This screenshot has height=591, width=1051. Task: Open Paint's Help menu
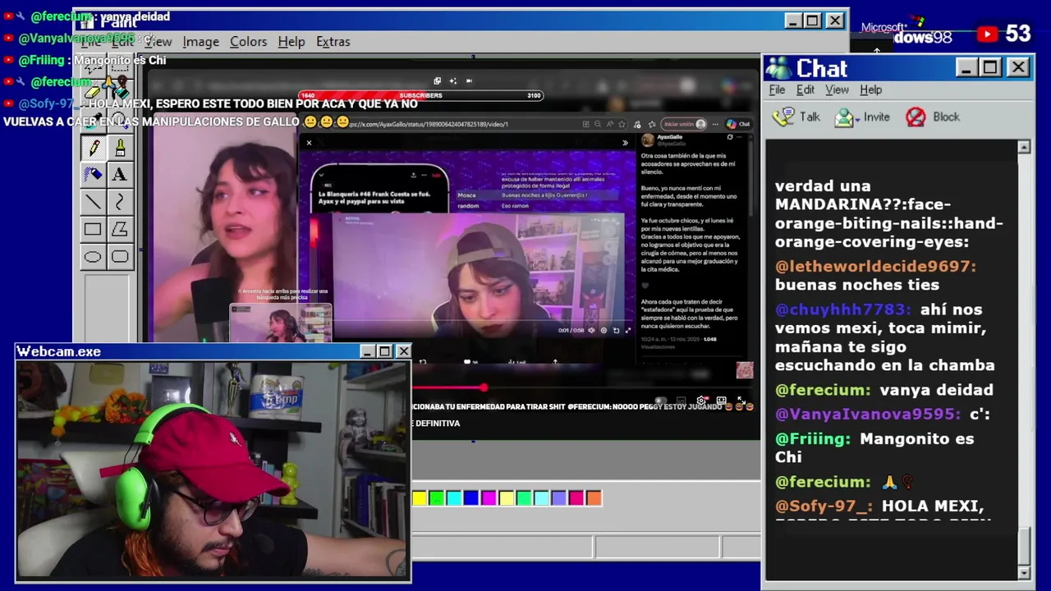(291, 41)
